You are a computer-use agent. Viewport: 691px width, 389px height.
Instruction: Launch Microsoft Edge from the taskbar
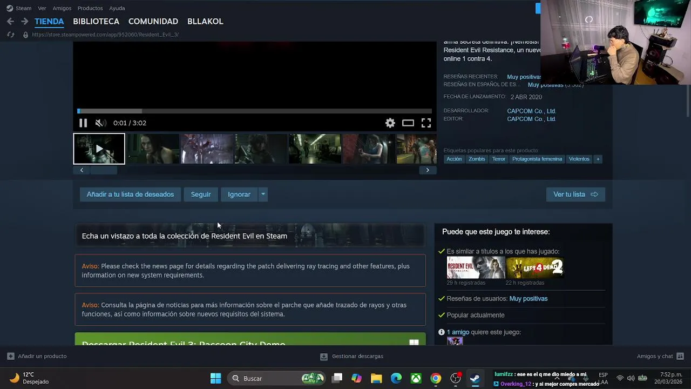(x=396, y=379)
